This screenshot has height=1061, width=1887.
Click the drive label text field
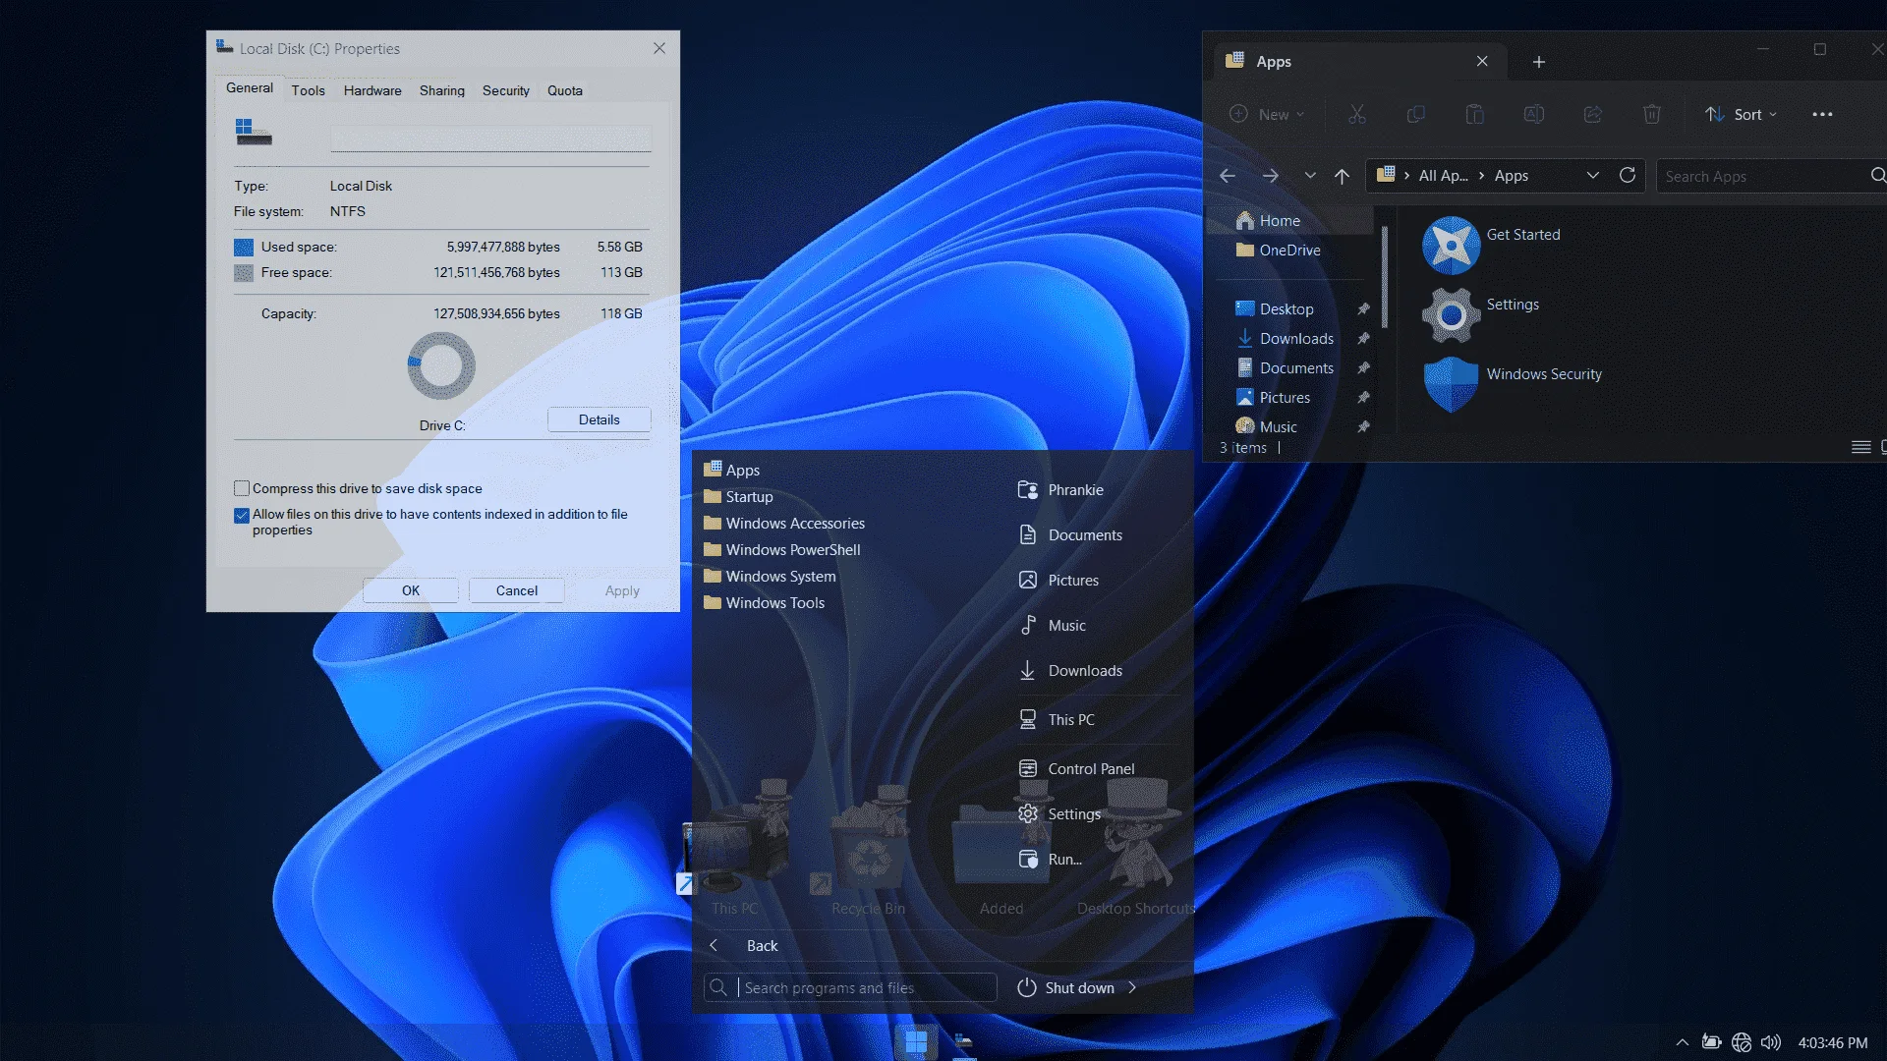click(490, 139)
